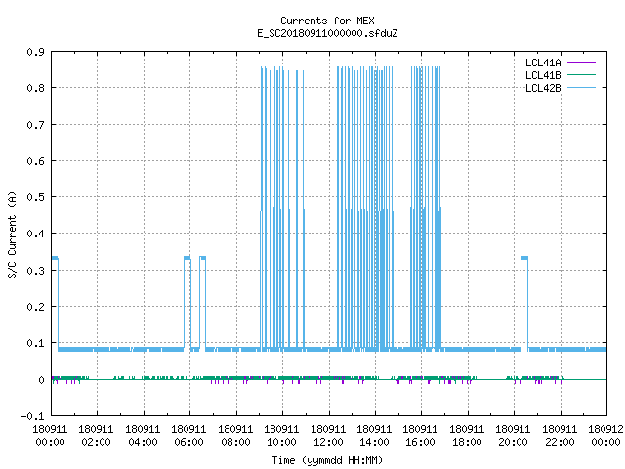Click the 0.4 y-axis tick label

tap(35, 234)
